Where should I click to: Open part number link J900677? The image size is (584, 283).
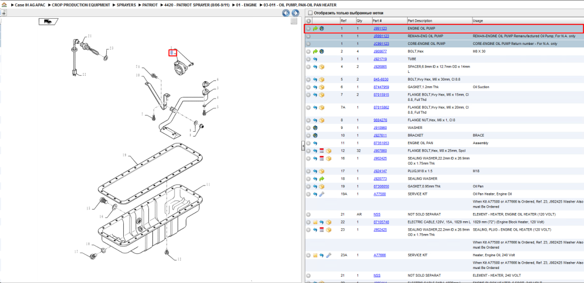tap(380, 51)
